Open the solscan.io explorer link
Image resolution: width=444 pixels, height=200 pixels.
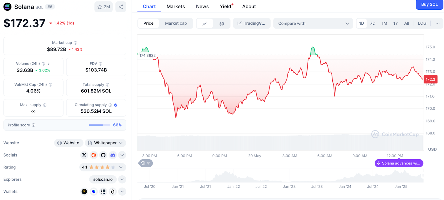tap(103, 180)
